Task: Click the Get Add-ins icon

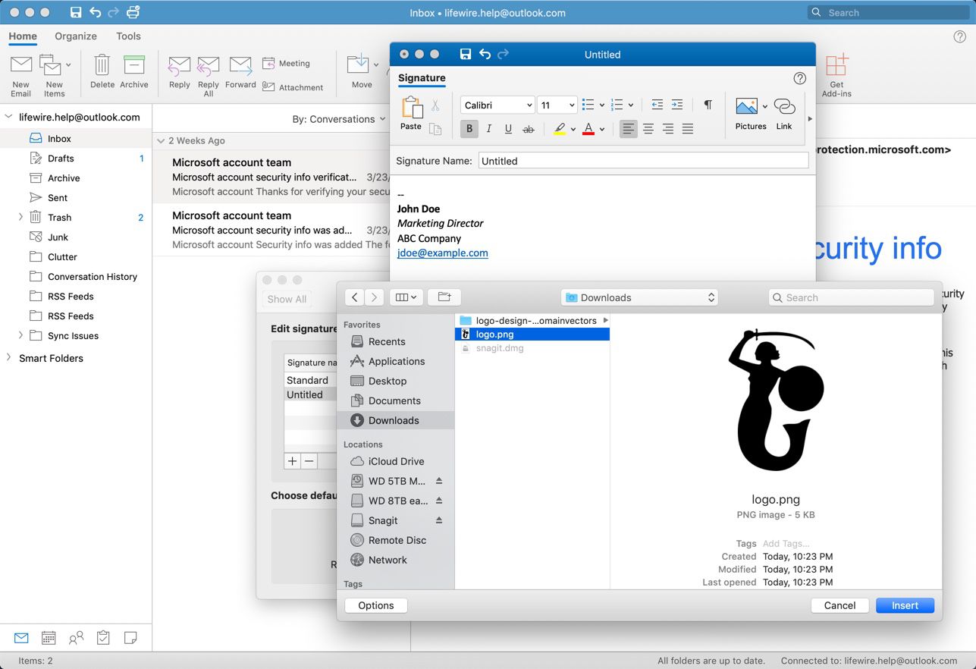Action: click(836, 65)
